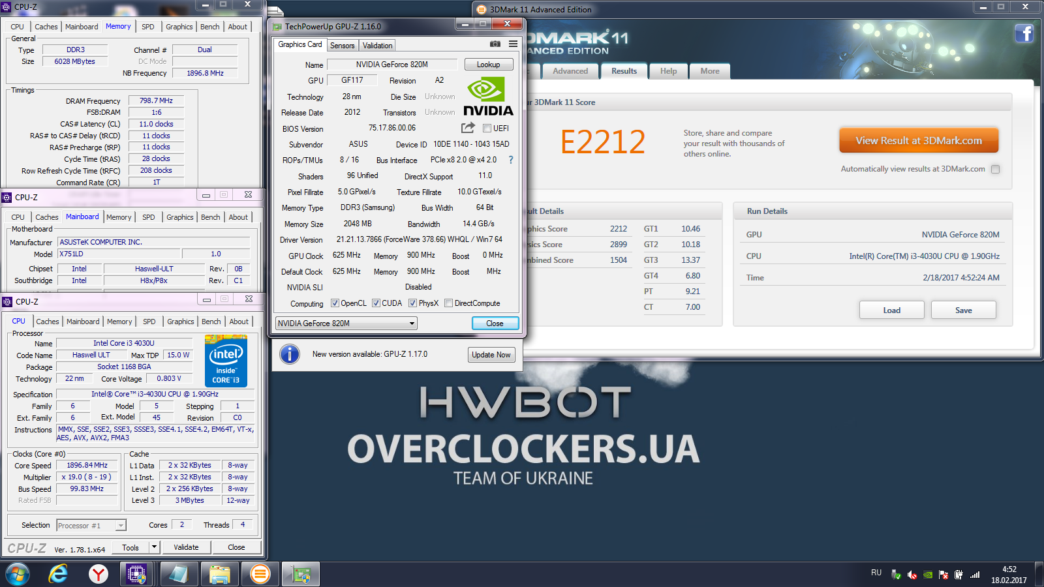Open Caches tab in the CPU-Z CPU window
Image resolution: width=1044 pixels, height=587 pixels.
[48, 322]
